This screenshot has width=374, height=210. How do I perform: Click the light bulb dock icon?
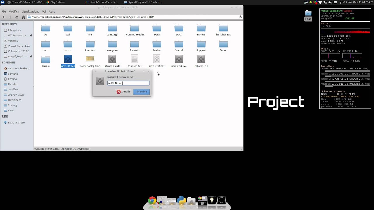click(x=212, y=200)
